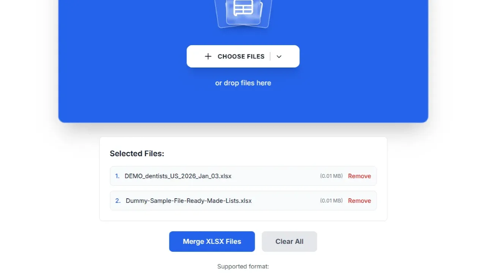The image size is (486, 273).
Task: Remove Dummy-Sample-File-Ready-Made-Lists.xlsx from the list
Action: click(359, 201)
